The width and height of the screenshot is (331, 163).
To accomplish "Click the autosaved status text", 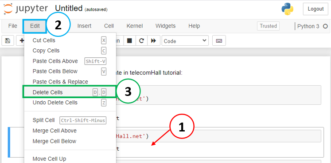I will tap(96, 9).
